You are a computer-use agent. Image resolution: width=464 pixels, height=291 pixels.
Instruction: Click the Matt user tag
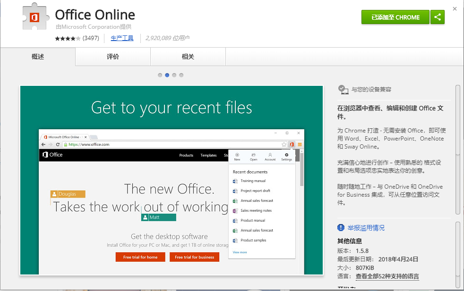159,217
